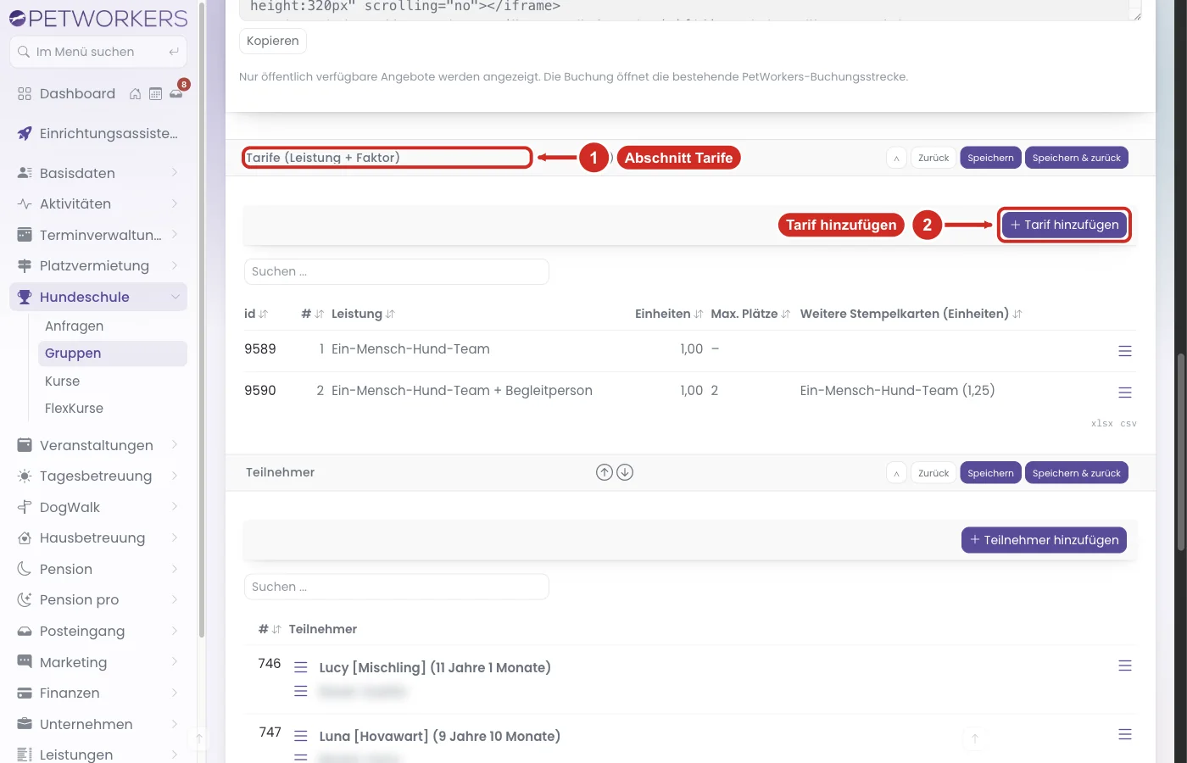Open the Einrichtungsassistent menu item
Image resolution: width=1187 pixels, height=763 pixels.
(98, 134)
